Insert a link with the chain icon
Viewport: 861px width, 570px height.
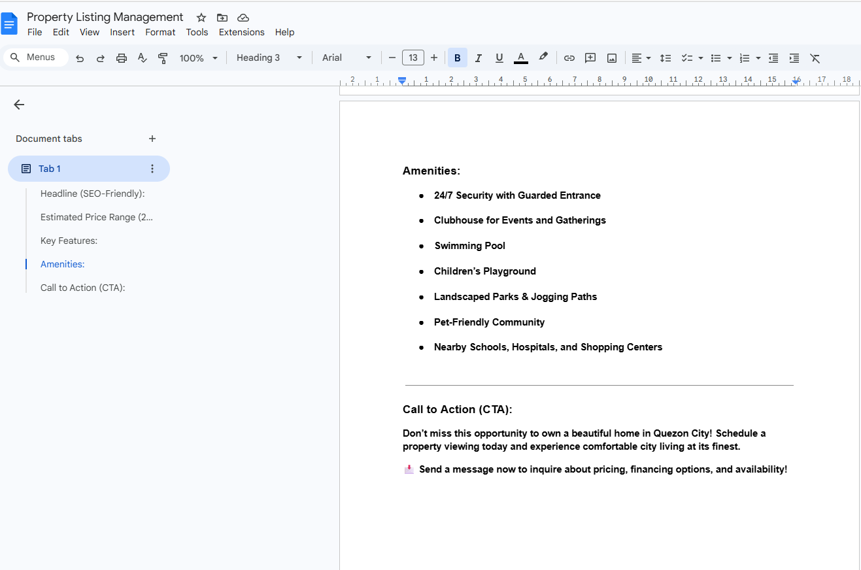[569, 58]
